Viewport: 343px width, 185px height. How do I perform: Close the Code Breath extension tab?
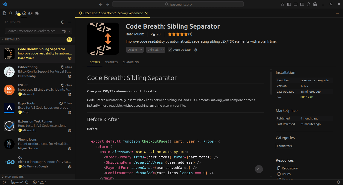(146, 13)
